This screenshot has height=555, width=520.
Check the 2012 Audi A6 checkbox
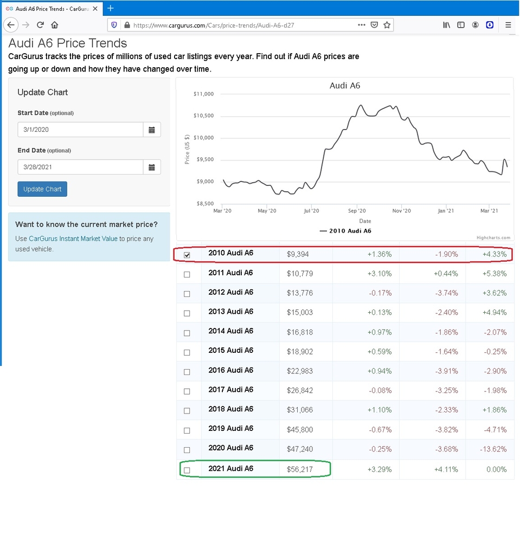point(187,294)
